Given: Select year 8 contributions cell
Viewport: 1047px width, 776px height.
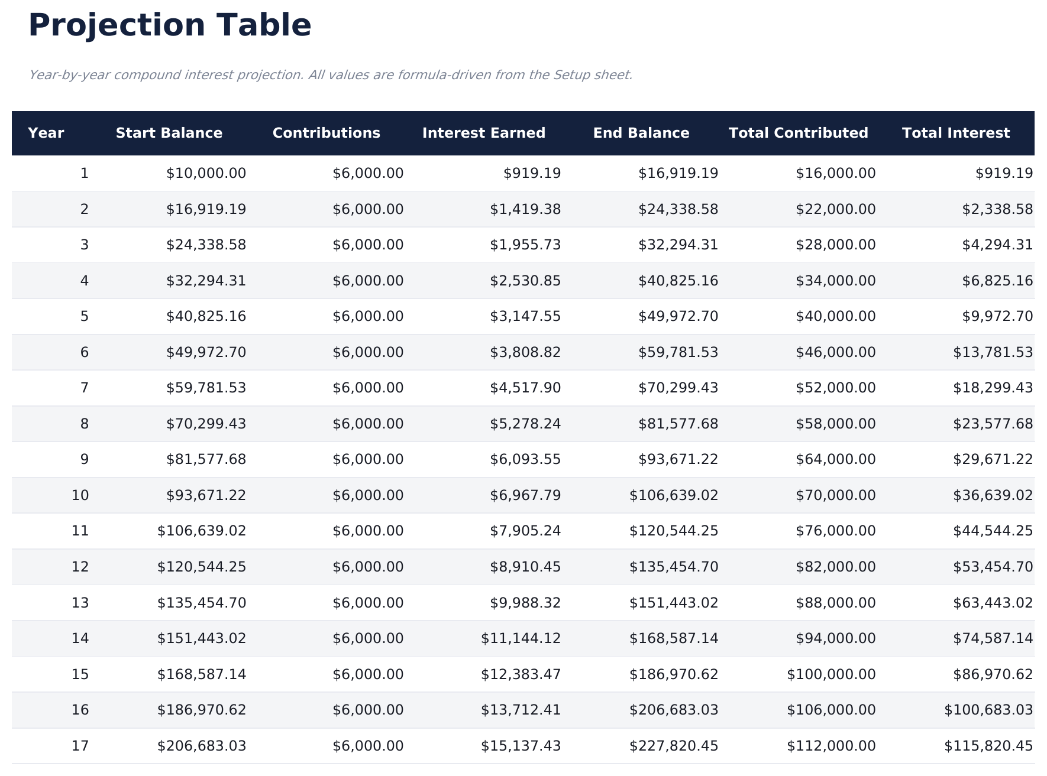Looking at the screenshot, I should click(x=368, y=424).
